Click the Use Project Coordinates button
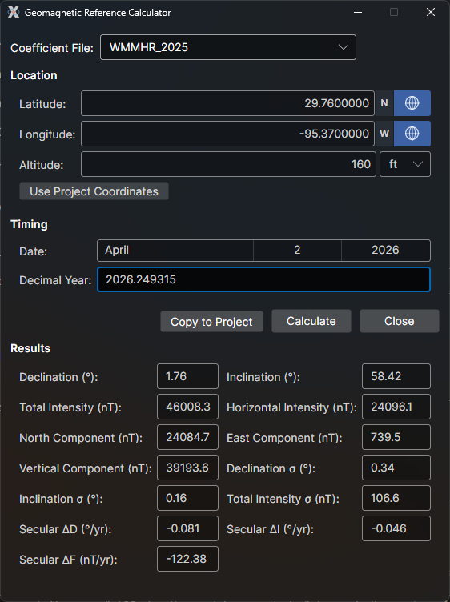 click(x=94, y=191)
